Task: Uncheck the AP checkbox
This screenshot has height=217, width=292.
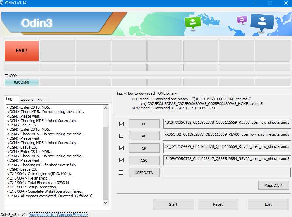Action: tap(121, 136)
